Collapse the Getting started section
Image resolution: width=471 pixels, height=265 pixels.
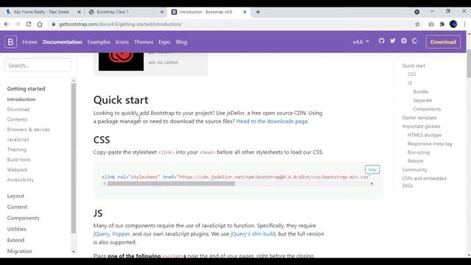pos(26,88)
